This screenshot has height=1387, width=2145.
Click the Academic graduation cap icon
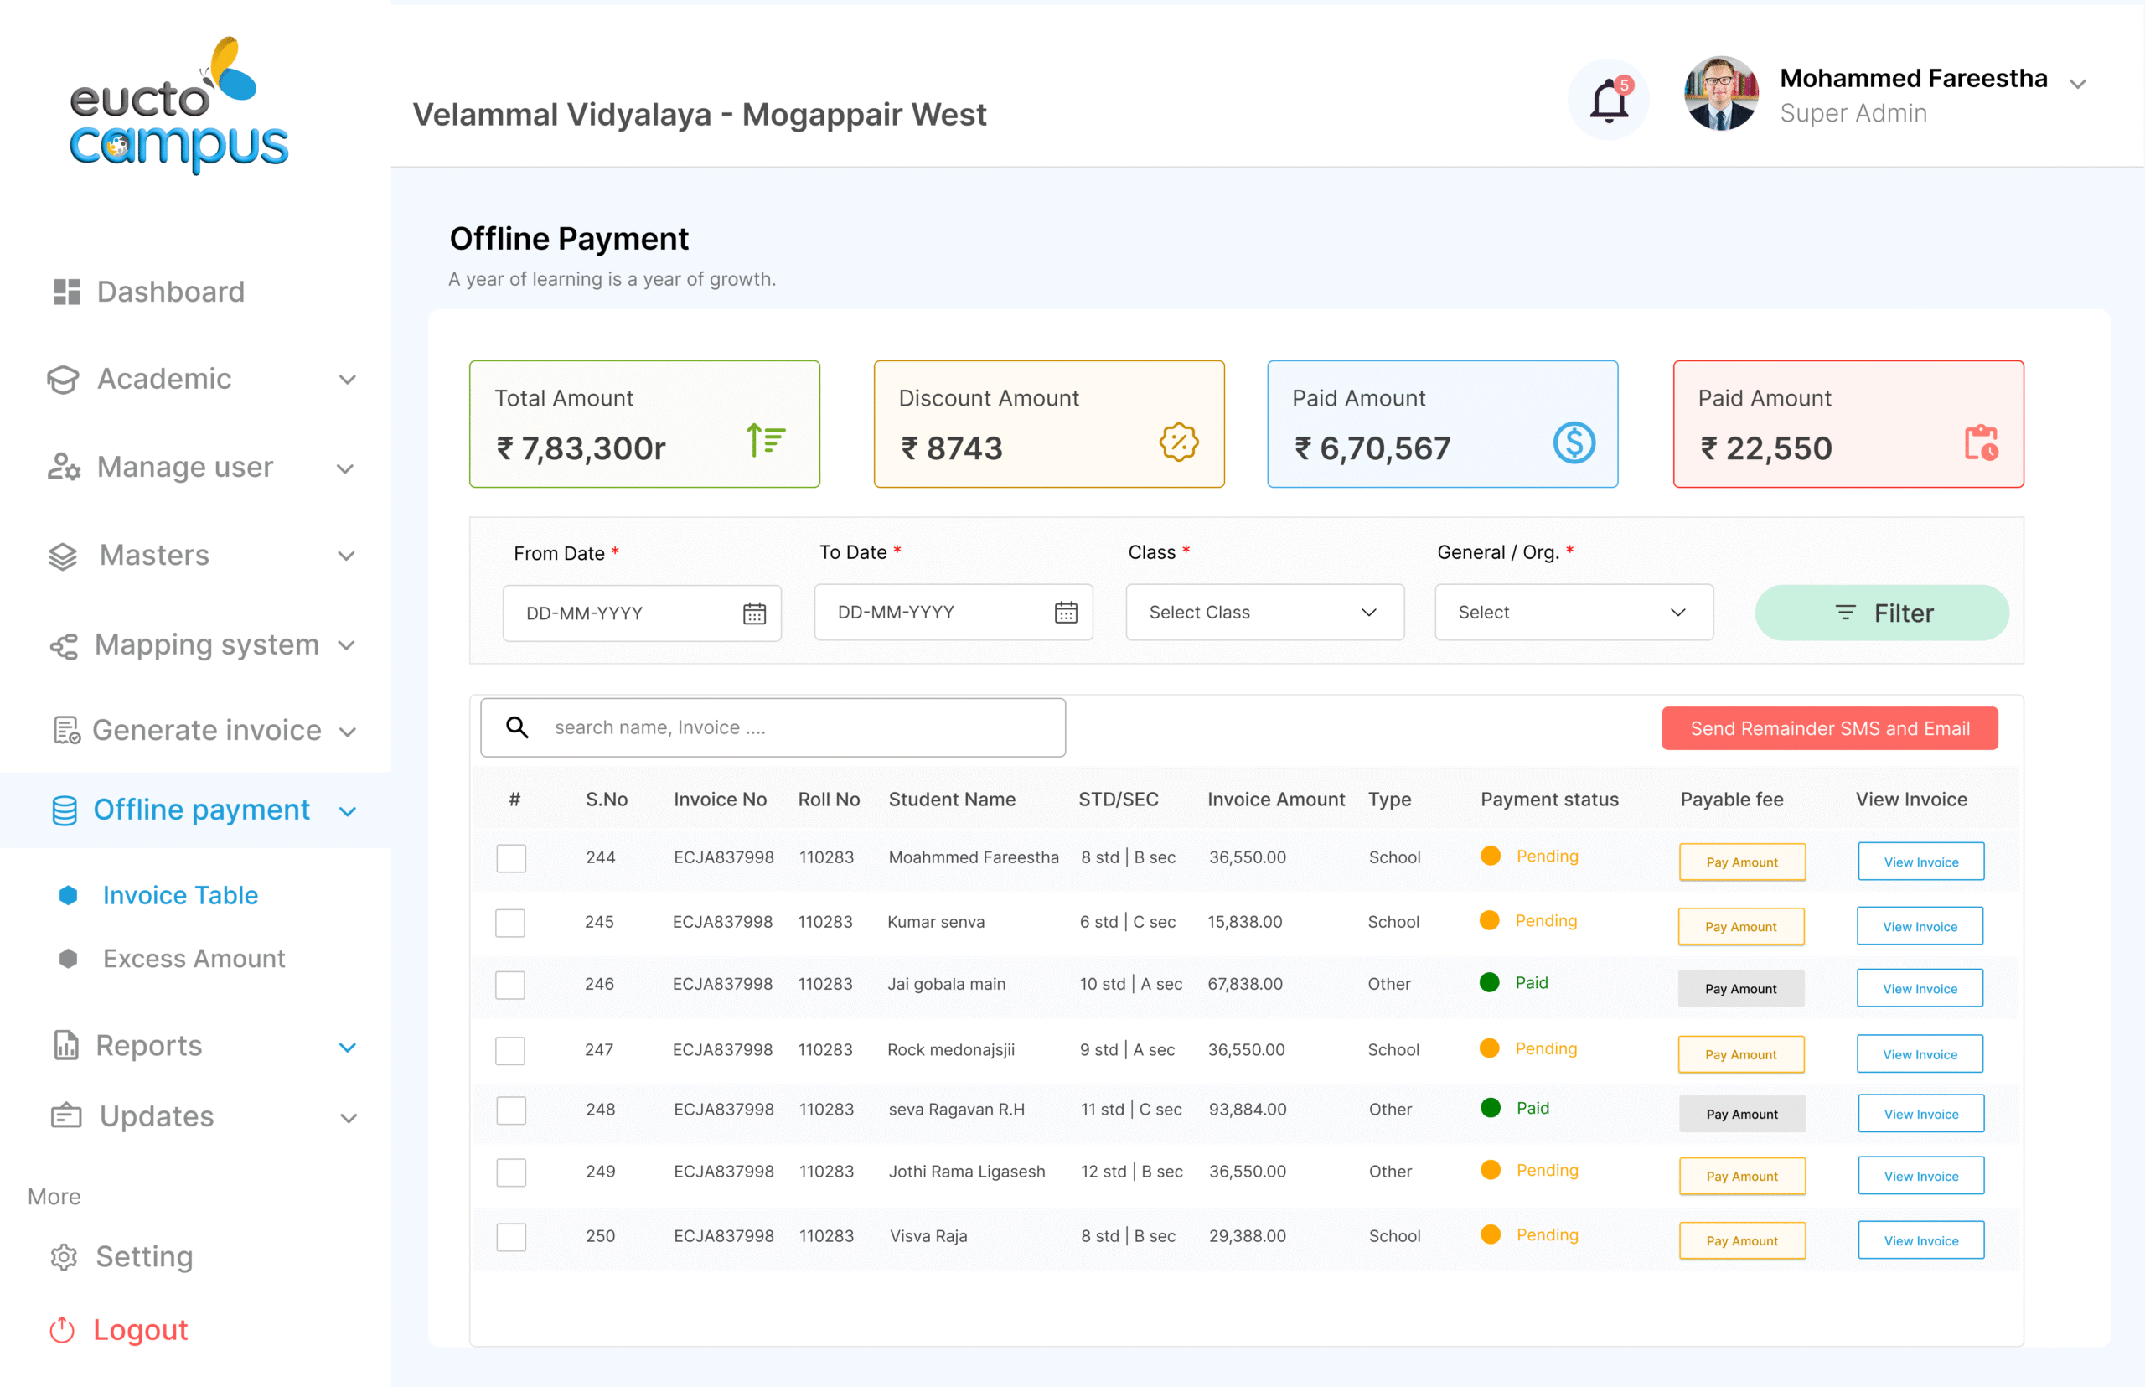tap(63, 379)
